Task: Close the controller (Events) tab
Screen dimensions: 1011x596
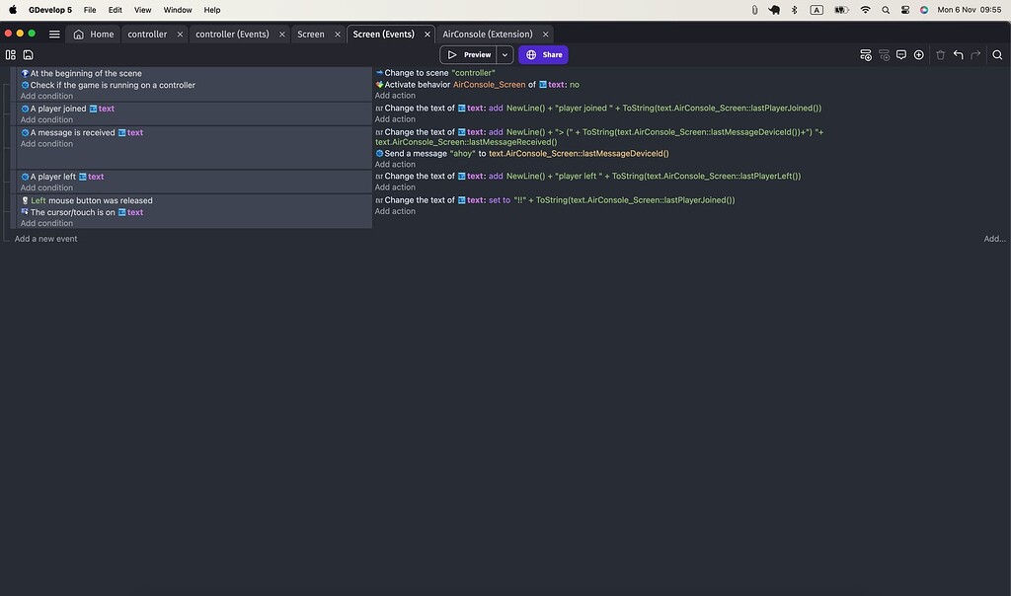Action: pos(281,35)
